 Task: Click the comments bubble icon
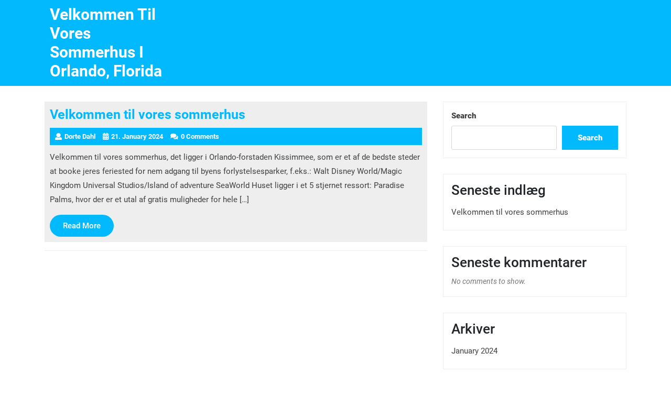pos(174,137)
